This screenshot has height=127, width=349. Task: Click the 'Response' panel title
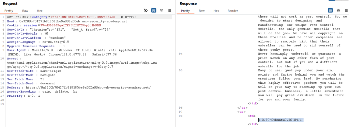point(188,3)
